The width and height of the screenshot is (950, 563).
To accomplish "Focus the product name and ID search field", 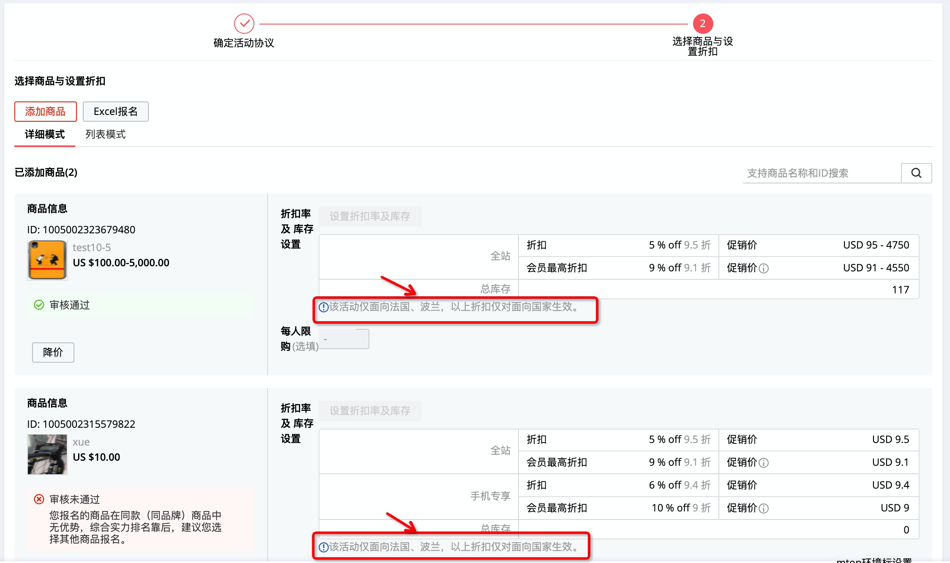I will tap(822, 173).
